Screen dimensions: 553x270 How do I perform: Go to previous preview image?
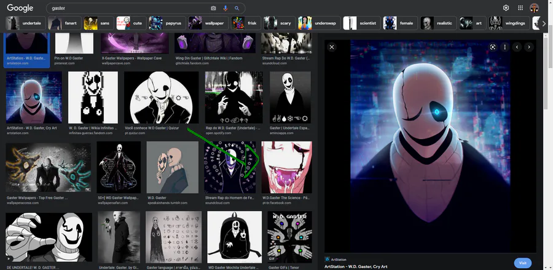pyautogui.click(x=517, y=47)
